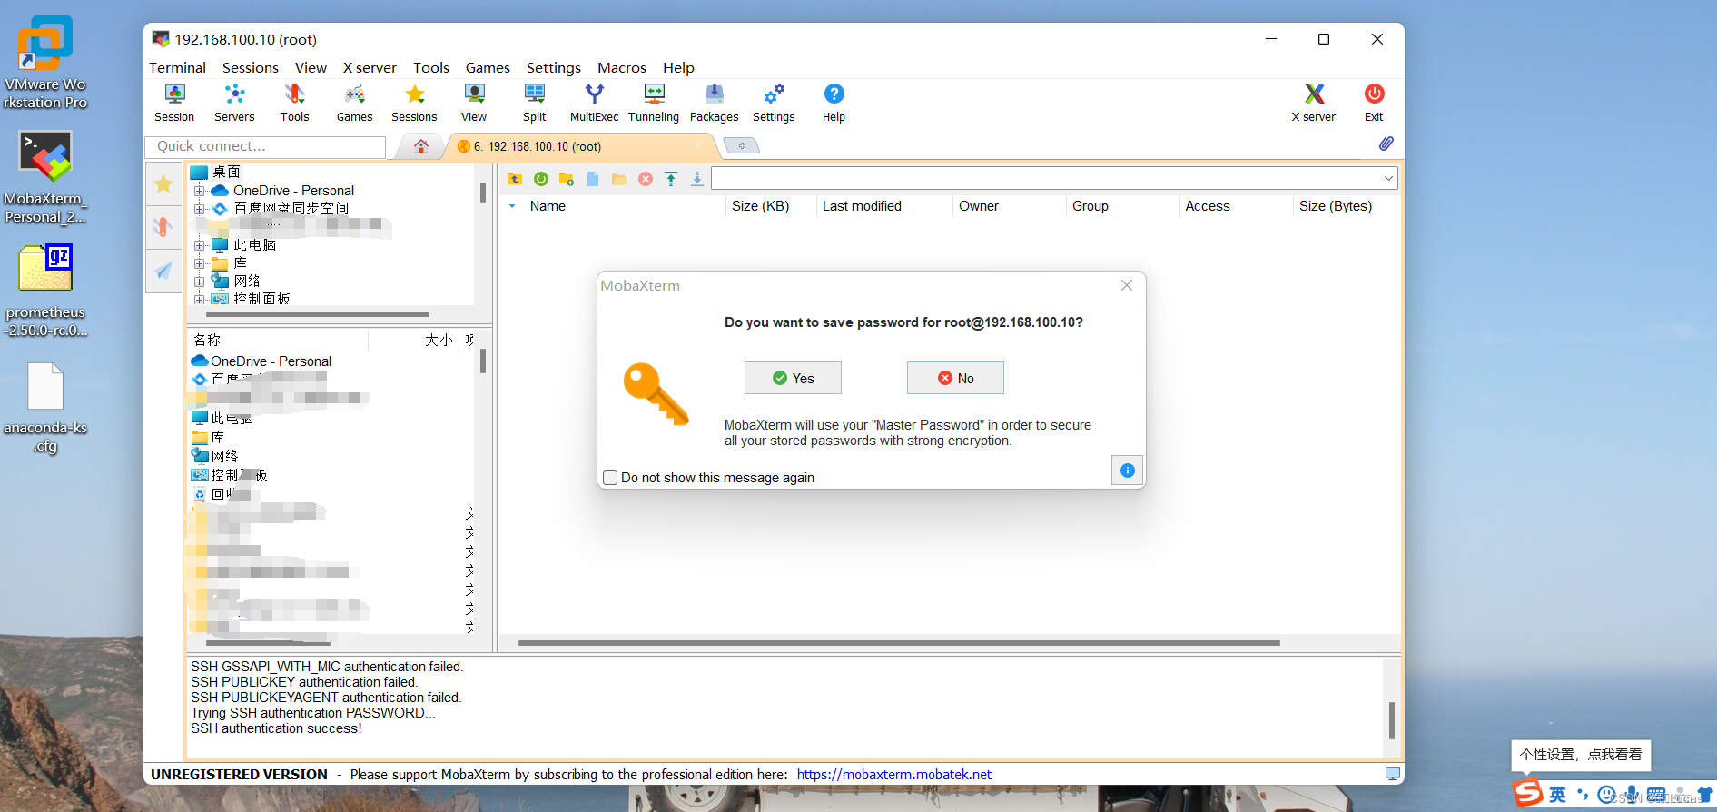Open the Settings gear toolbar icon
1717x812 pixels.
[774, 103]
